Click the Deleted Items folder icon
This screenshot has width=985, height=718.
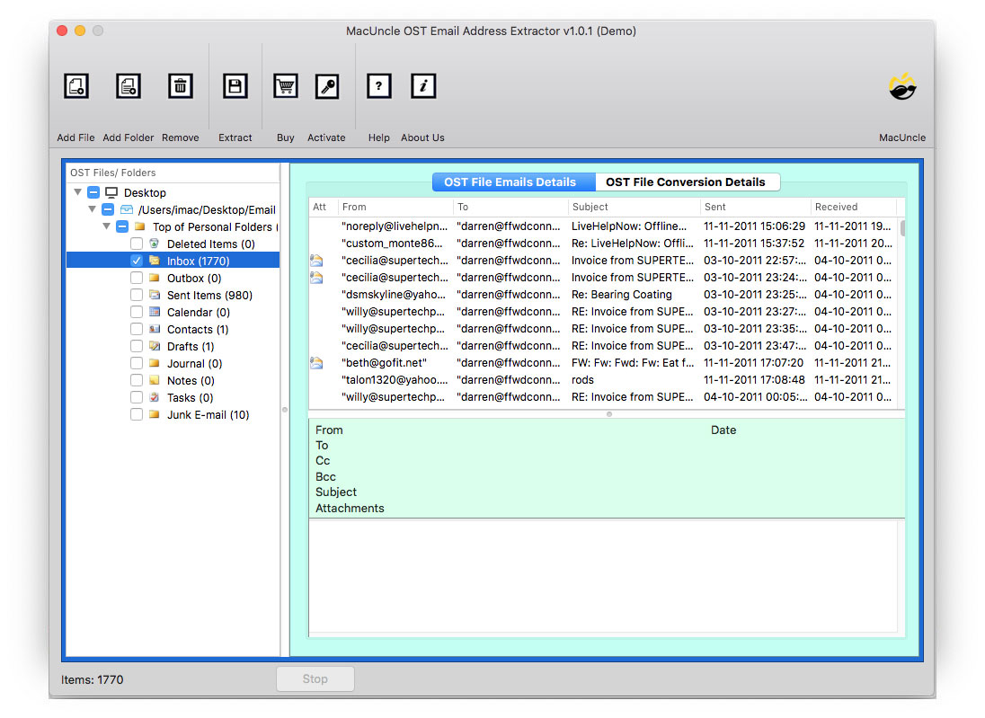pos(154,244)
